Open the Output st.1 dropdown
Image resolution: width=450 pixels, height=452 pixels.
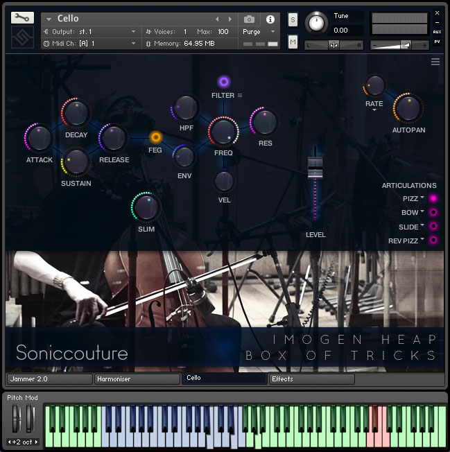90,32
